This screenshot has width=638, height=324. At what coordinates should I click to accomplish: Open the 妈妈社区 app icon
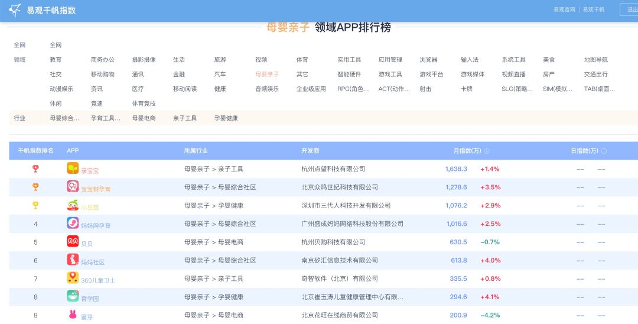[73, 260]
